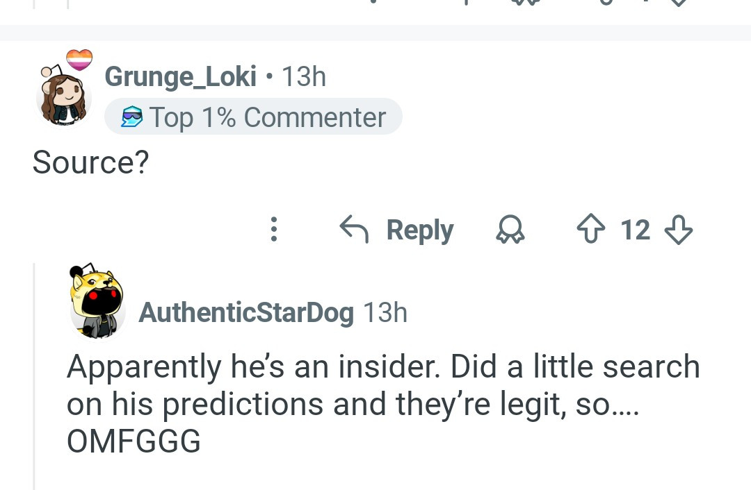Open the three-dot comment options menu

(x=274, y=229)
